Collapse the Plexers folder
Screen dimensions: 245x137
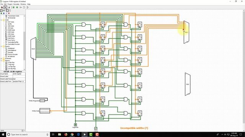(1, 46)
